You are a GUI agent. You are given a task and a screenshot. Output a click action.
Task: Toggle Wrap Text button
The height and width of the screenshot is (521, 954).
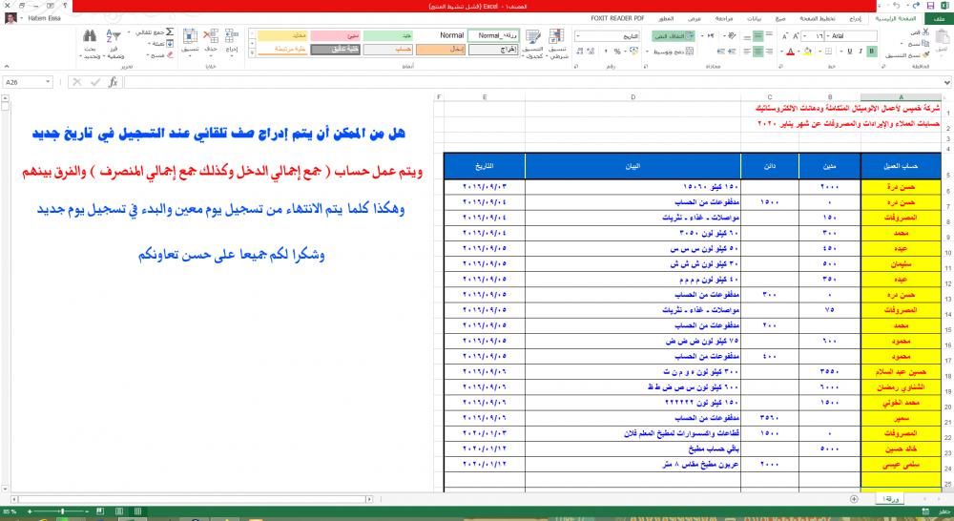pos(673,36)
